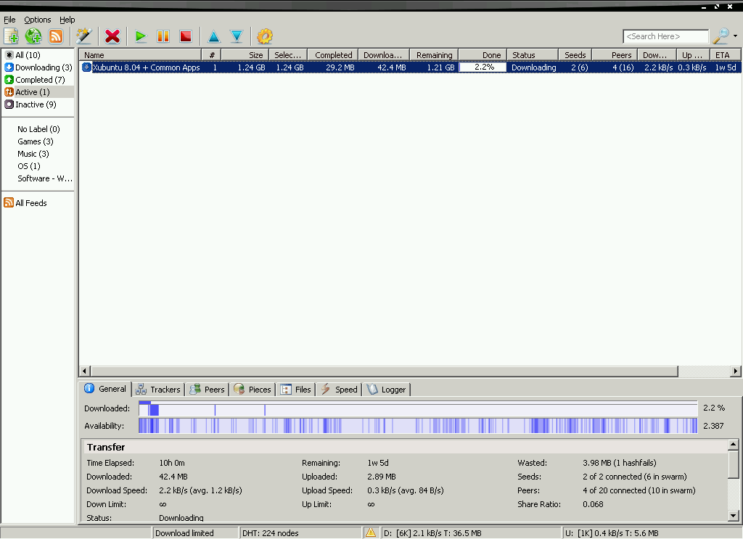The width and height of the screenshot is (743, 539).
Task: Select the Completed torrents filter
Action: point(35,79)
